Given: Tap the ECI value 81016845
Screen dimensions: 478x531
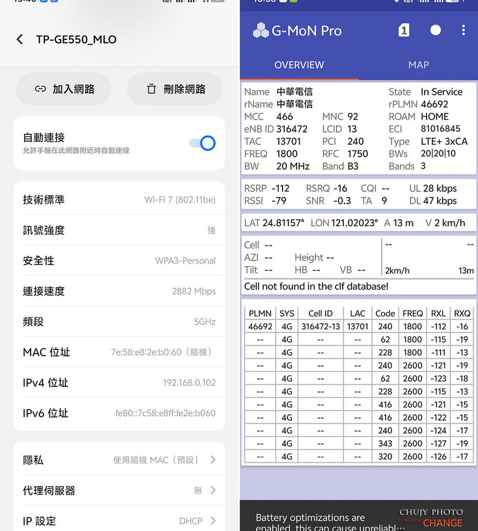Looking at the screenshot, I should [x=441, y=129].
